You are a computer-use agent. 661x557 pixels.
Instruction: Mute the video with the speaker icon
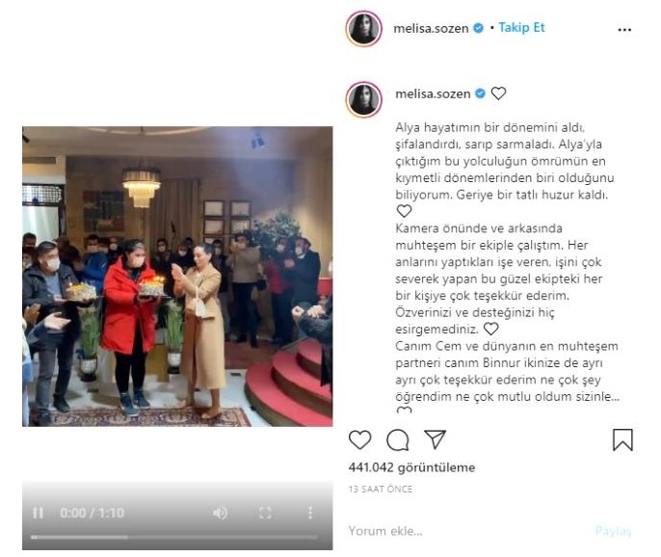click(x=220, y=513)
